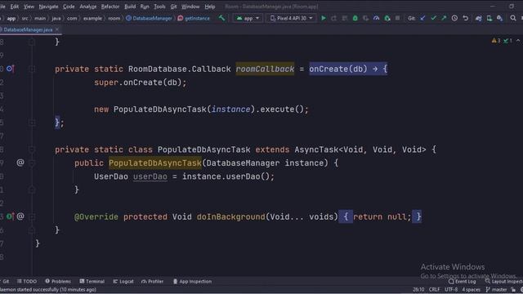Click the @ gutter mark beside PopulateDbAsyncTask constructor
The image size is (523, 294).
[x=20, y=163]
